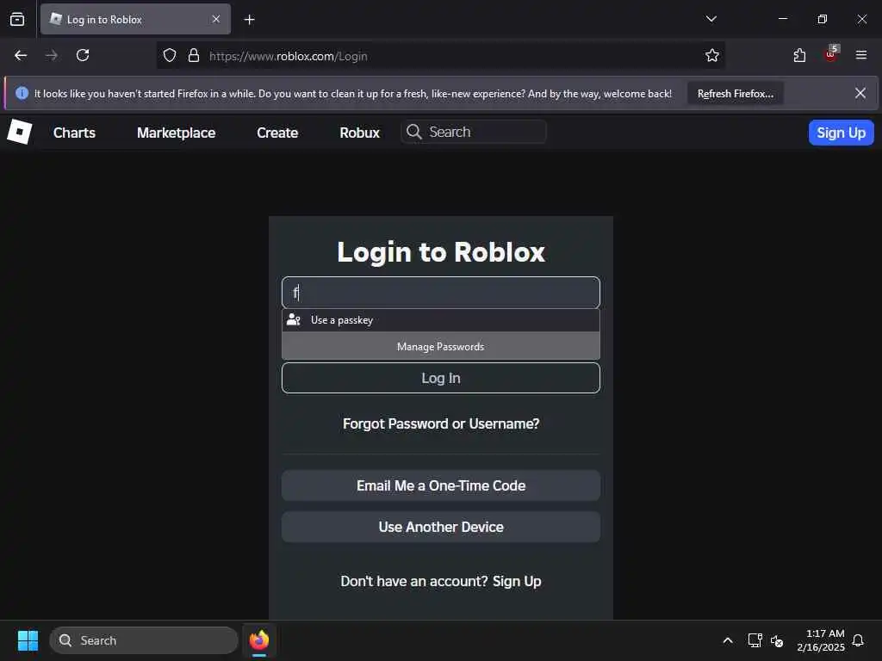Image resolution: width=882 pixels, height=661 pixels.
Task: Show hidden icons in system tray
Action: click(727, 640)
